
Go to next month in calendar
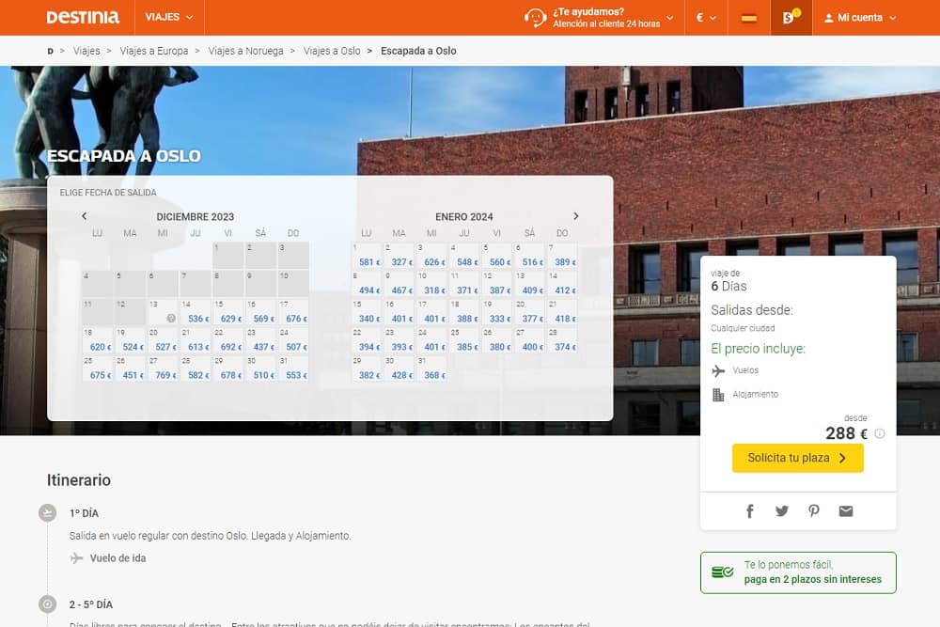(x=576, y=216)
